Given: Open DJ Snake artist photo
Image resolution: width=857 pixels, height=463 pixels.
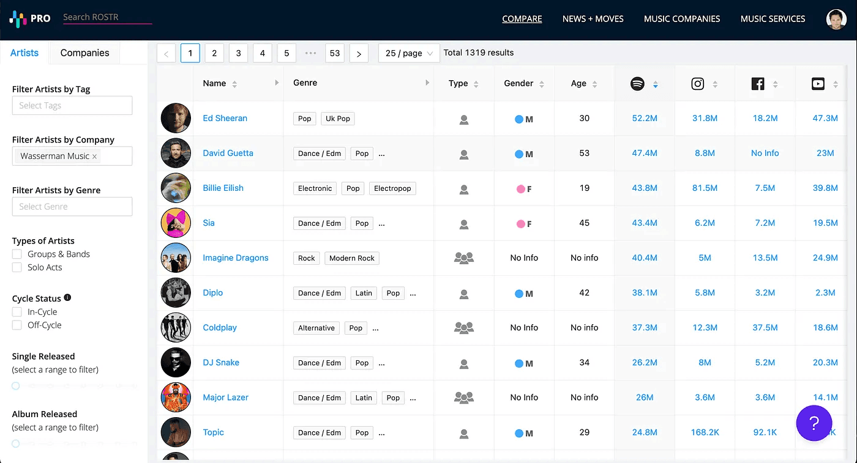Looking at the screenshot, I should pos(176,362).
